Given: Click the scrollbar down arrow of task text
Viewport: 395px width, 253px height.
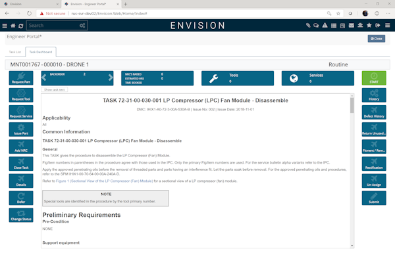Looking at the screenshot, I should coord(352,246).
